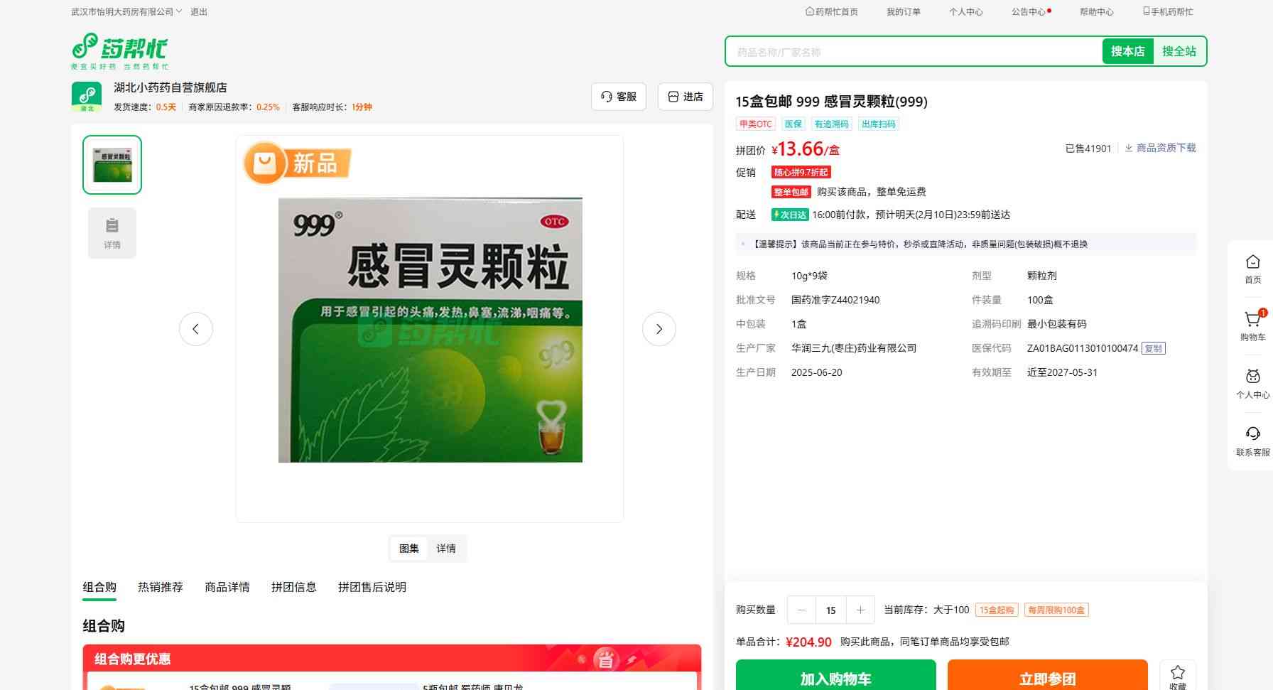Screen dimensions: 1273x690
Task: Switch image view to 详情
Action: pos(446,549)
